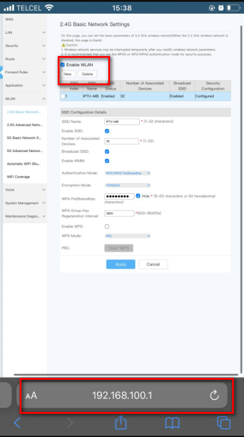The height and width of the screenshot is (437, 244).
Task: Go back with the Safari back arrow
Action: click(17, 423)
